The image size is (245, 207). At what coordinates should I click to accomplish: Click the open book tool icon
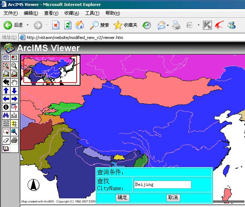click(6, 148)
